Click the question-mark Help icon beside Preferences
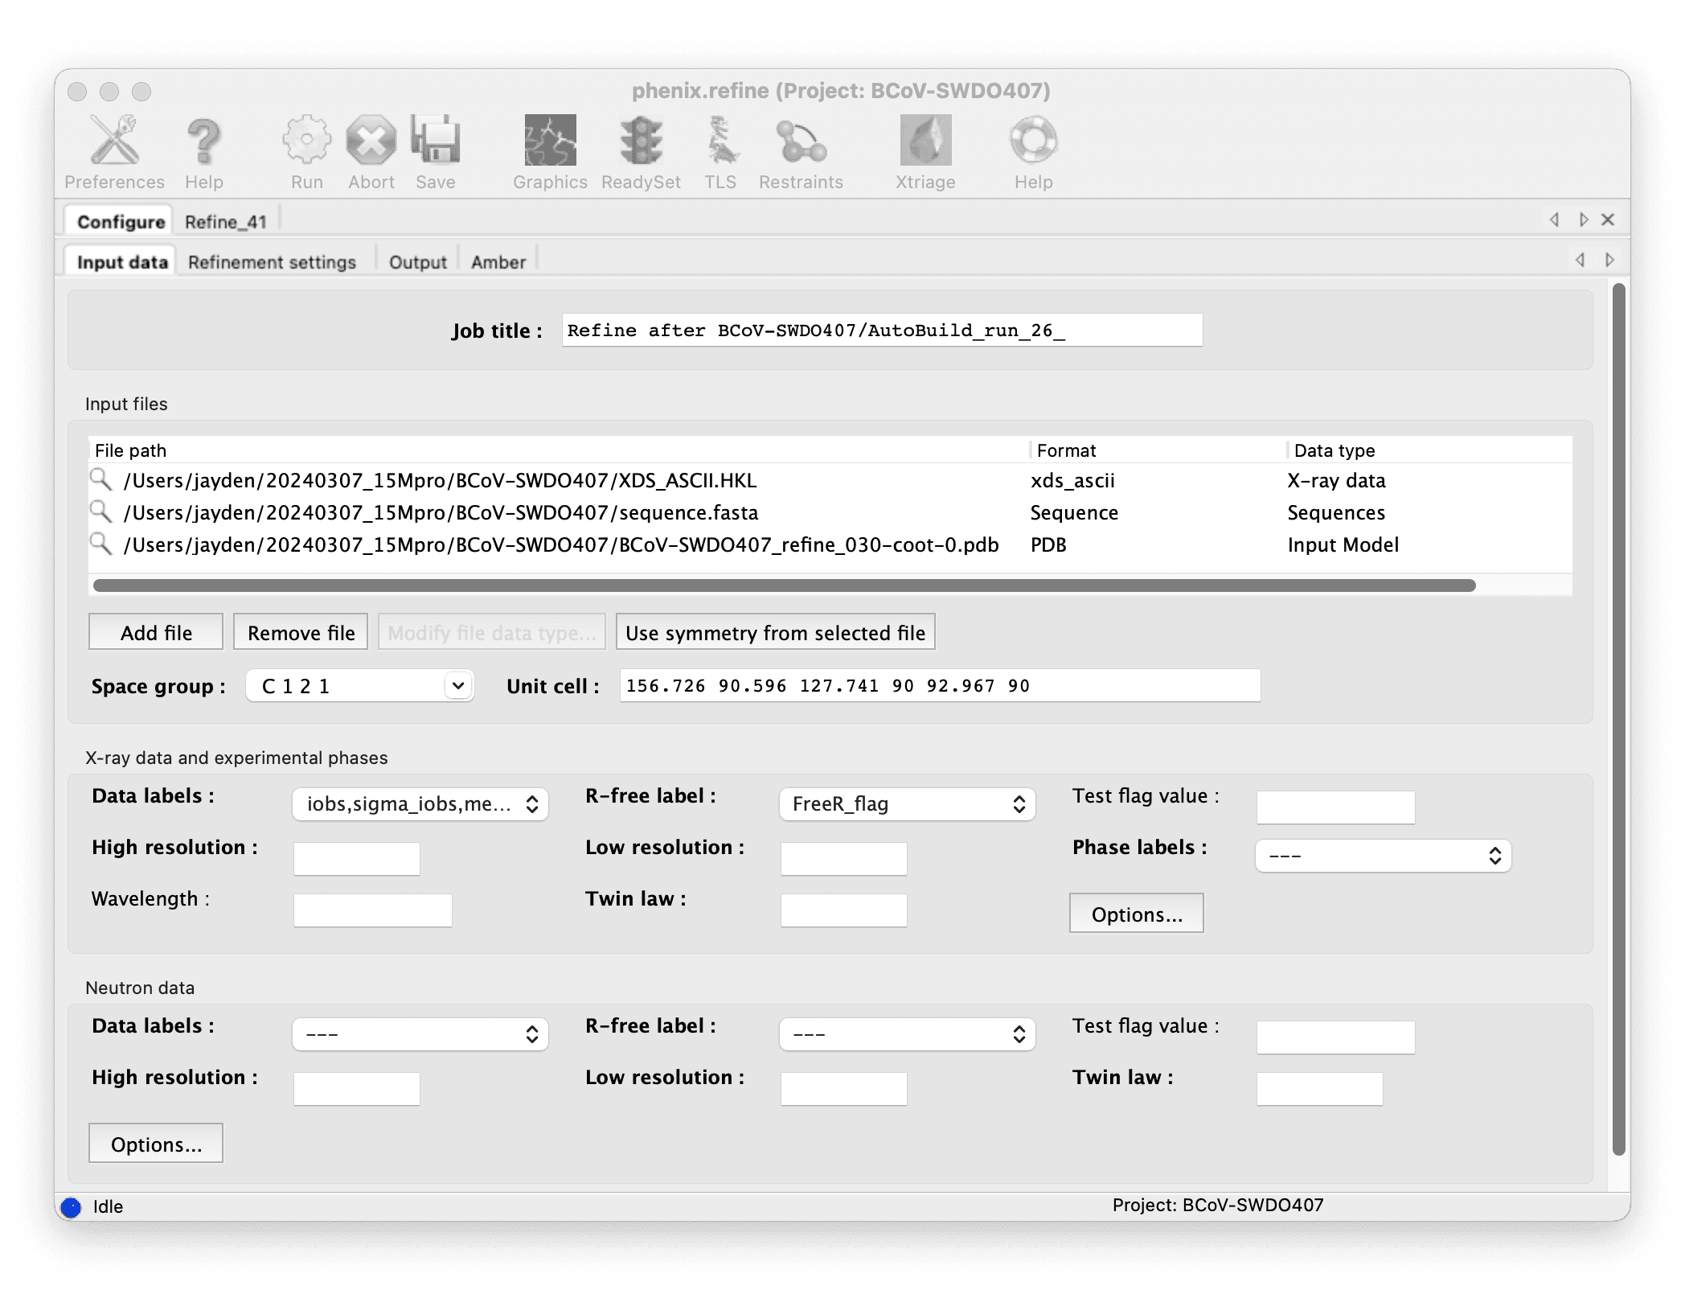This screenshot has width=1685, height=1290. (x=204, y=141)
